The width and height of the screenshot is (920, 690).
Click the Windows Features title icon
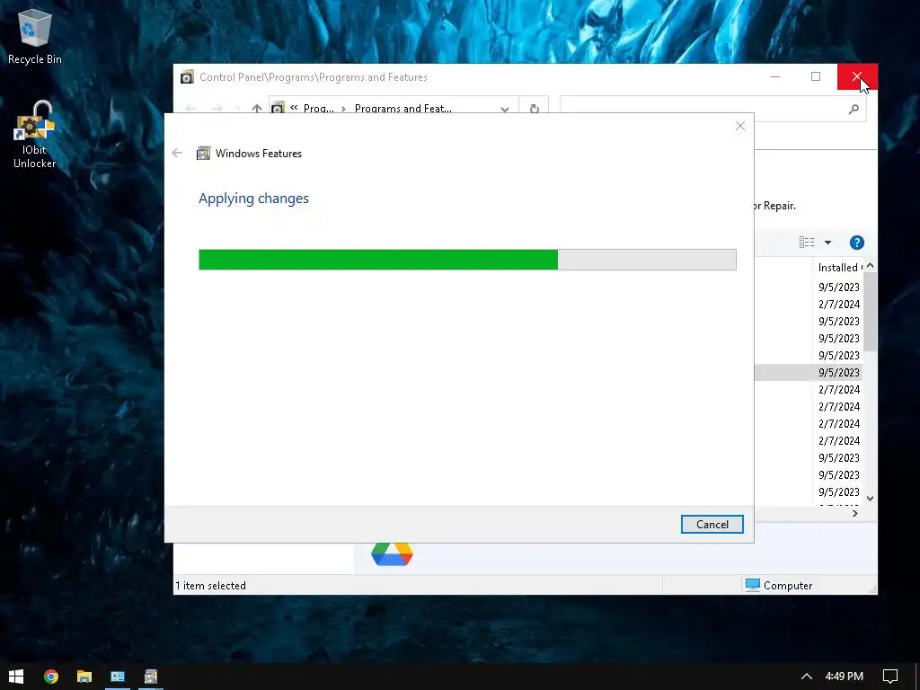point(204,153)
